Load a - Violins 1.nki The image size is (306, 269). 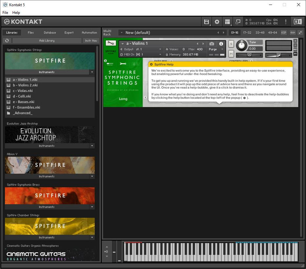[50, 80]
